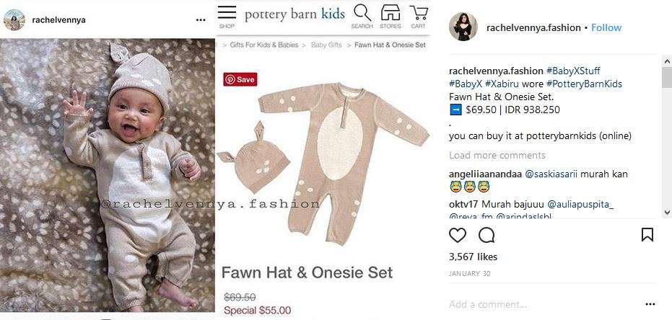Like the post with the heart icon
This screenshot has height=320, width=672.
click(x=458, y=235)
